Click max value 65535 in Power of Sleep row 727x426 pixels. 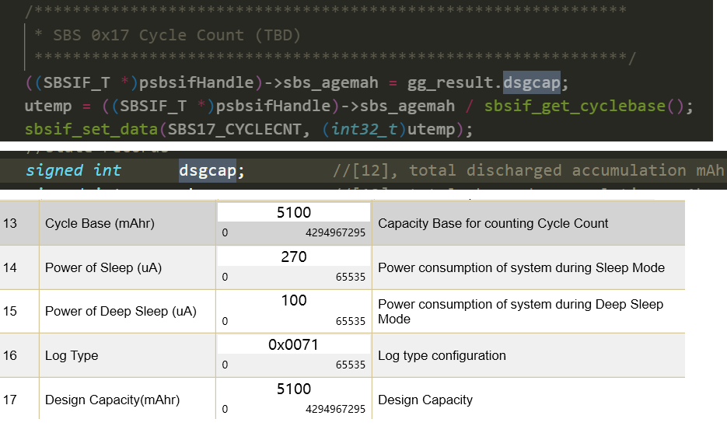pos(351,278)
